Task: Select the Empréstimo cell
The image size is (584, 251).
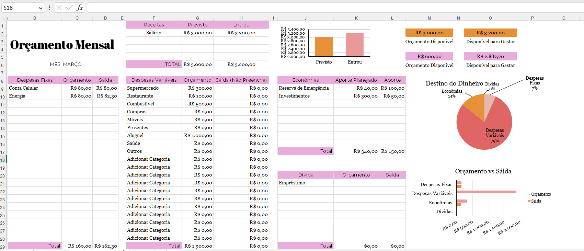Action: coord(306,183)
